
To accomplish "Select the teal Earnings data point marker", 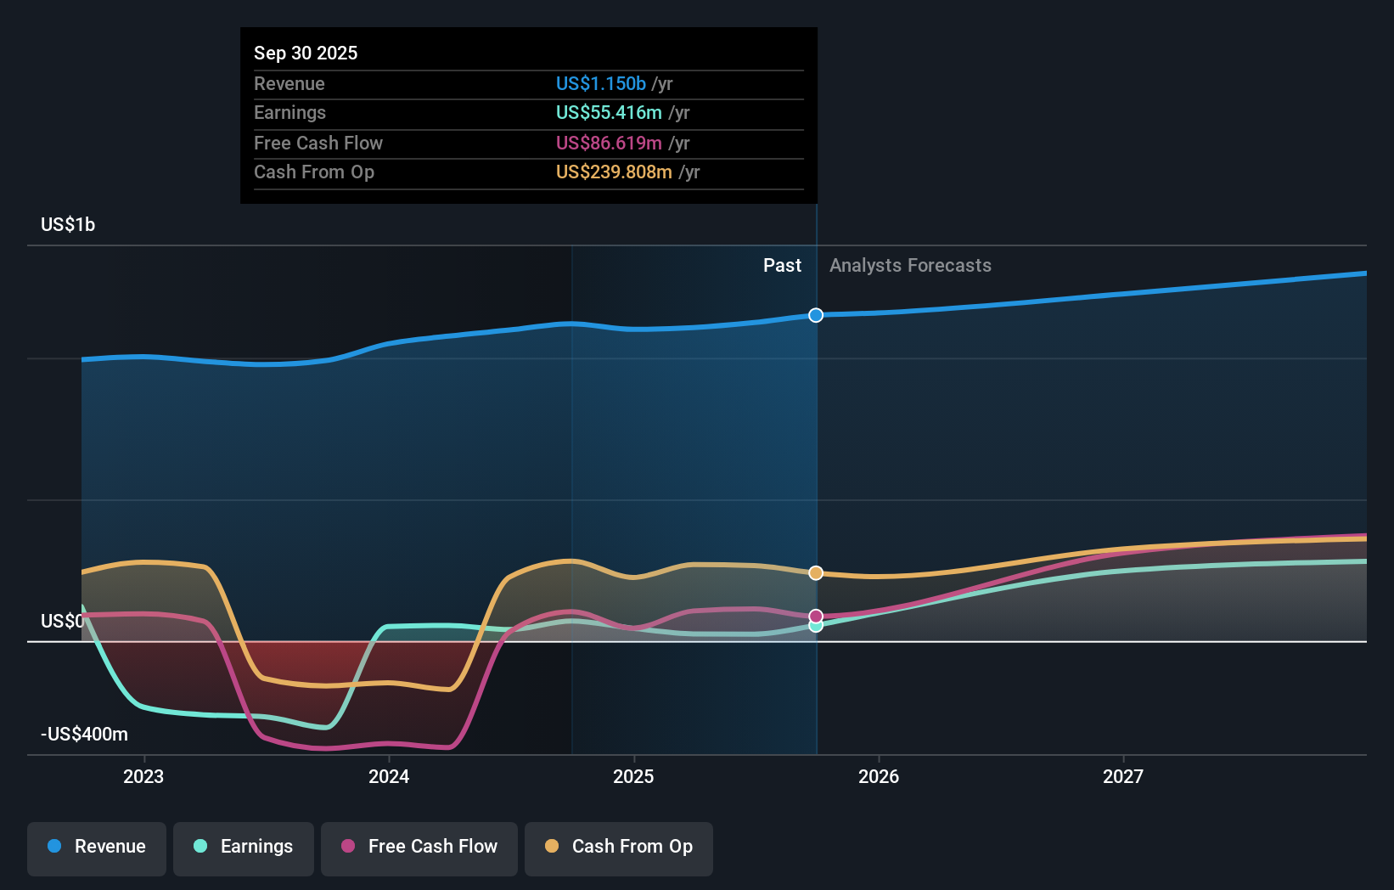I will click(816, 625).
